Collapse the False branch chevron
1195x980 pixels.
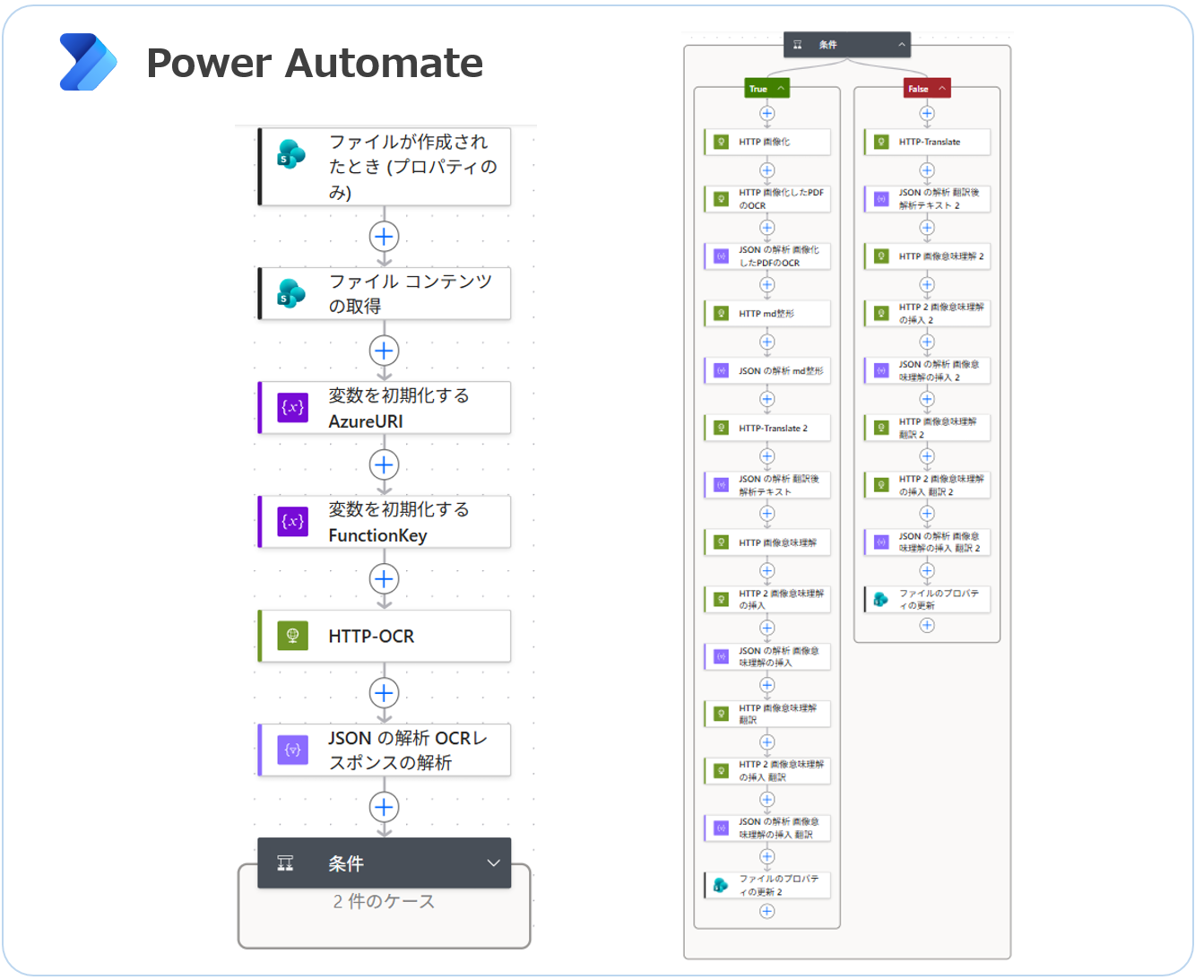tap(942, 88)
